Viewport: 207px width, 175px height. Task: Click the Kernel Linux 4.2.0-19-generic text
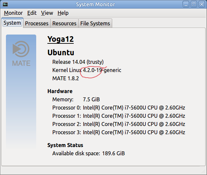pos(87,70)
